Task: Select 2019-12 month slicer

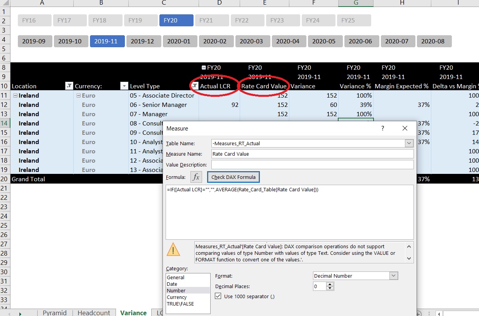Action: (144, 41)
